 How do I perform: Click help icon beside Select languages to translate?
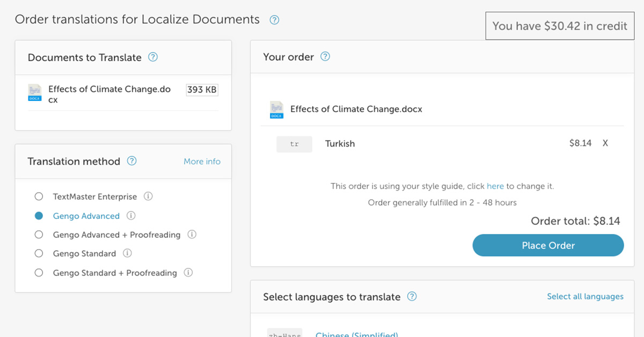(412, 297)
